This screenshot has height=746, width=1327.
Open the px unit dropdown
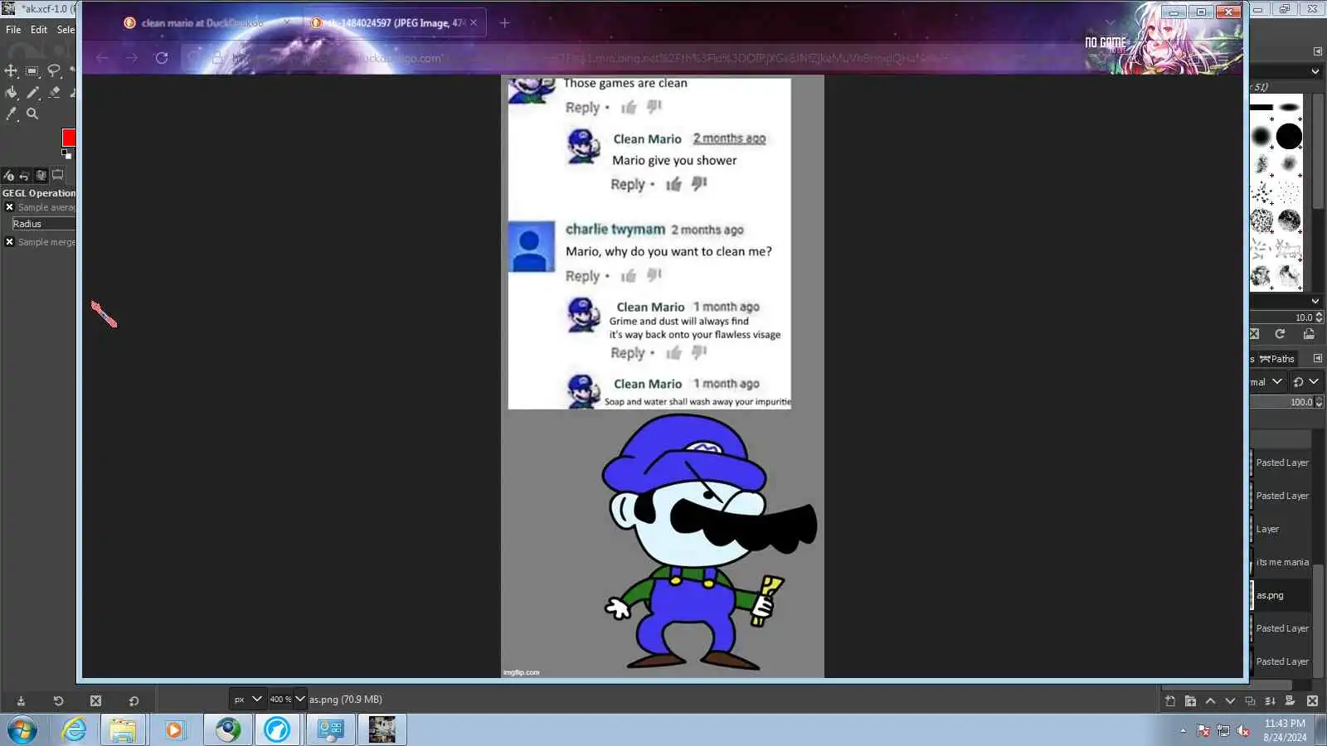pyautogui.click(x=247, y=700)
